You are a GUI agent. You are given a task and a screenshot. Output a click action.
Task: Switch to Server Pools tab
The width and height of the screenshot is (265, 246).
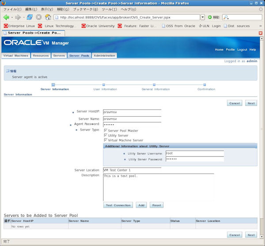[x=79, y=56]
